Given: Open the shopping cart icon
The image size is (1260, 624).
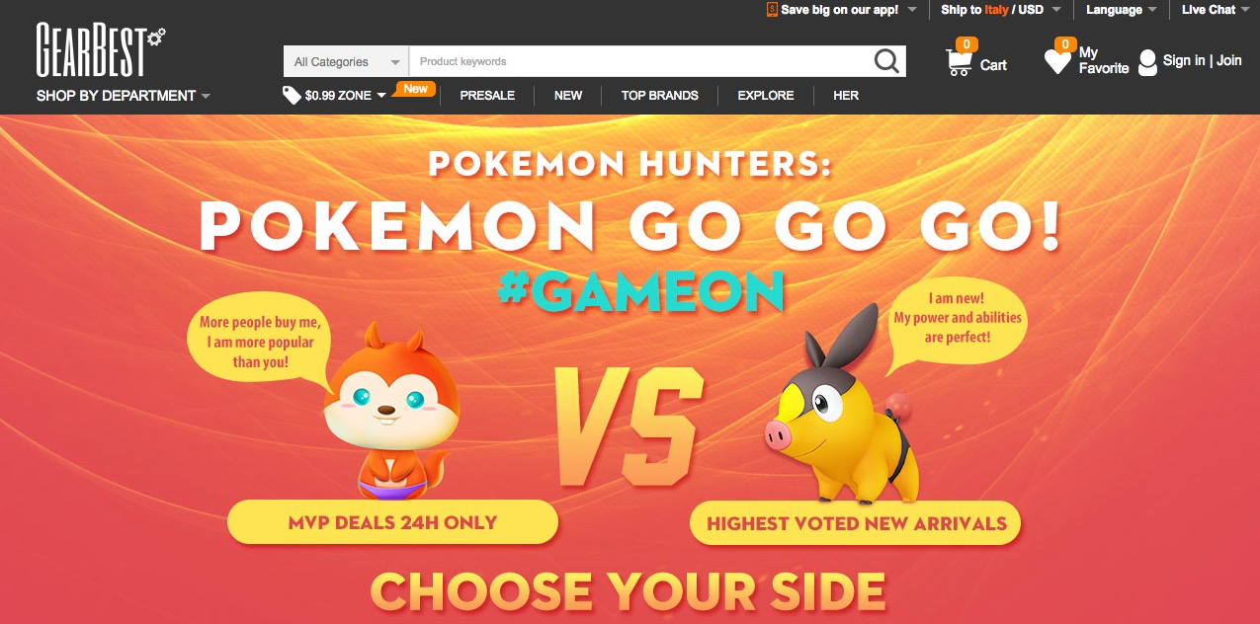Looking at the screenshot, I should click(959, 62).
